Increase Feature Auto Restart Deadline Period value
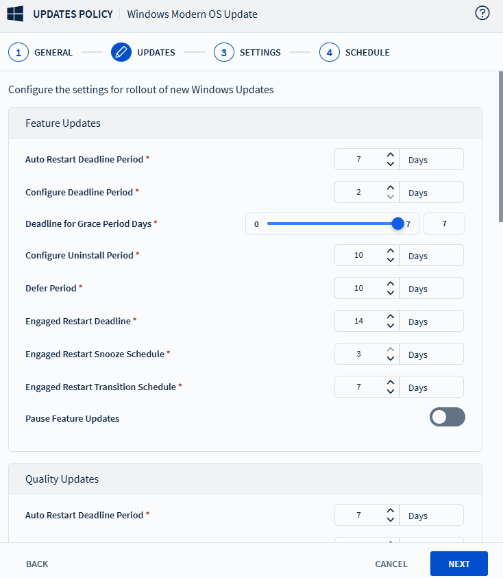The width and height of the screenshot is (503, 578). tap(391, 155)
